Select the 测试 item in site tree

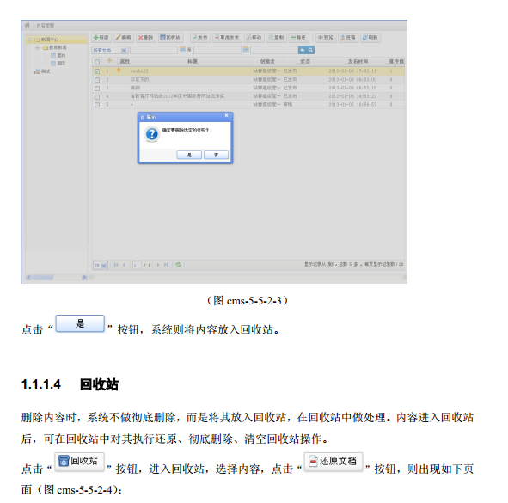click(45, 71)
